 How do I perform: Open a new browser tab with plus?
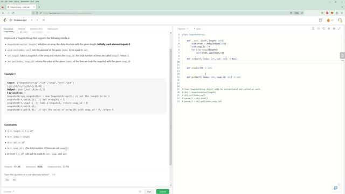[x=39, y=7]
